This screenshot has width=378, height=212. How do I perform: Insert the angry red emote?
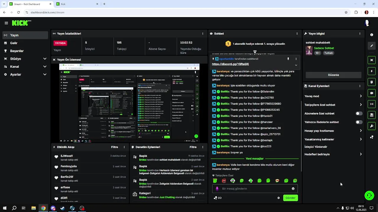pyautogui.click(x=224, y=181)
